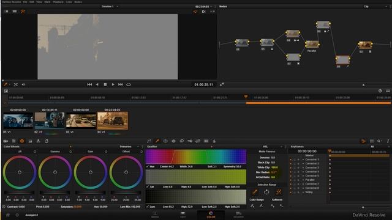Expand the Corrector 1 keyframe track
This screenshot has height=220, width=392.
[x=303, y=159]
